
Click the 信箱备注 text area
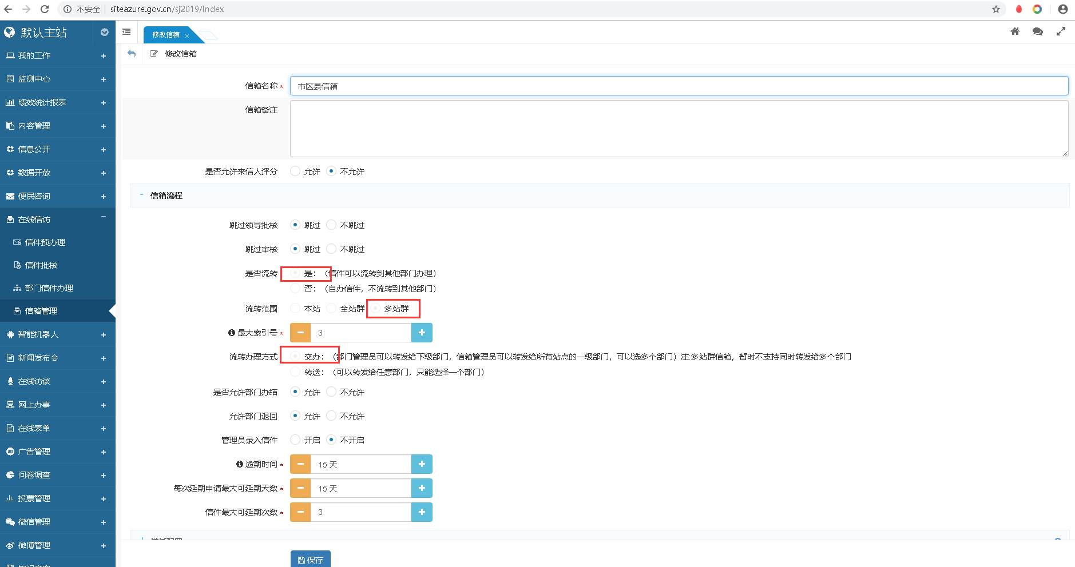pos(679,129)
